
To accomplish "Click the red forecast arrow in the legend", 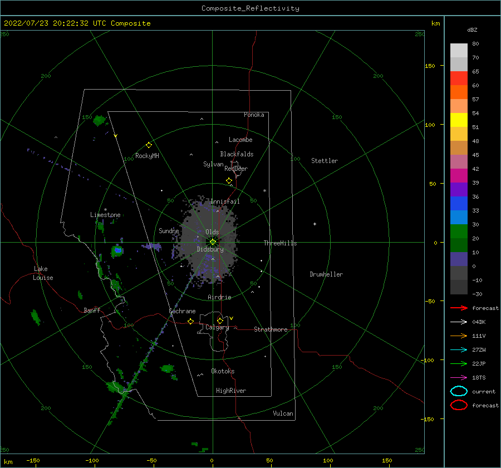I will (x=459, y=308).
